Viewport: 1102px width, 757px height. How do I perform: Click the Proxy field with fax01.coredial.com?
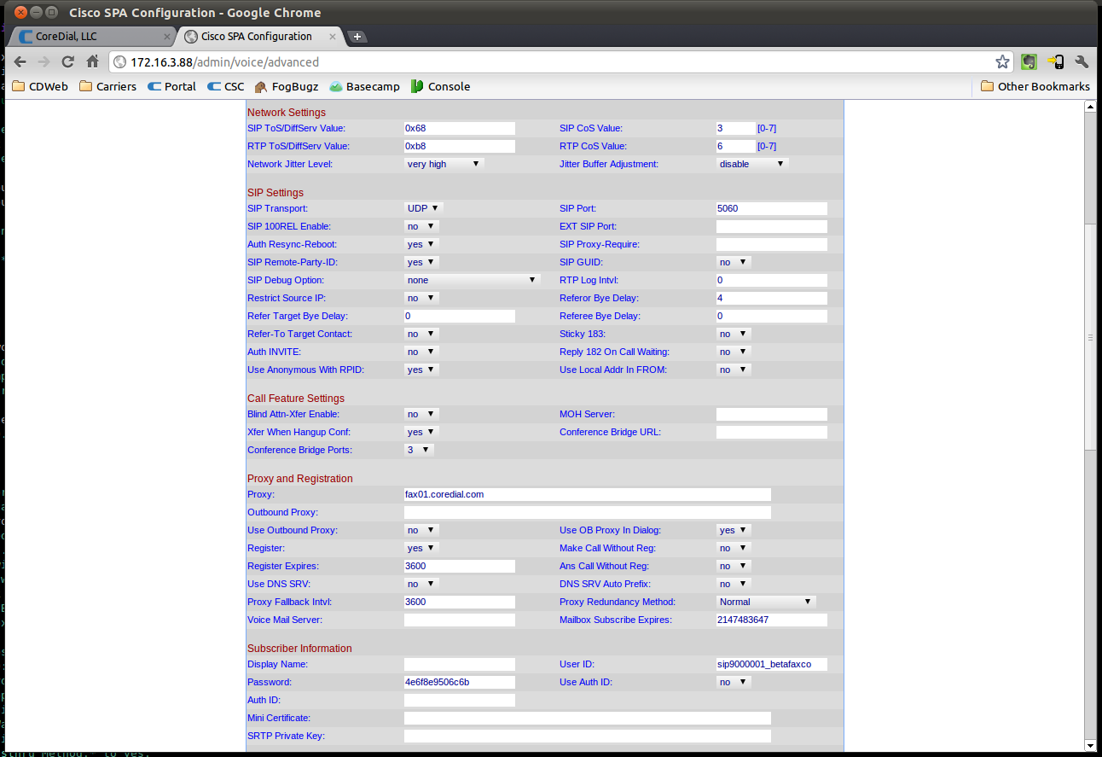588,494
